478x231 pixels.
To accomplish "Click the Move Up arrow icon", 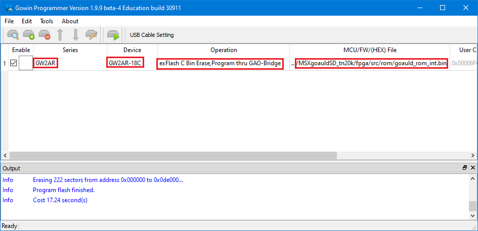I will pyautogui.click(x=60, y=35).
